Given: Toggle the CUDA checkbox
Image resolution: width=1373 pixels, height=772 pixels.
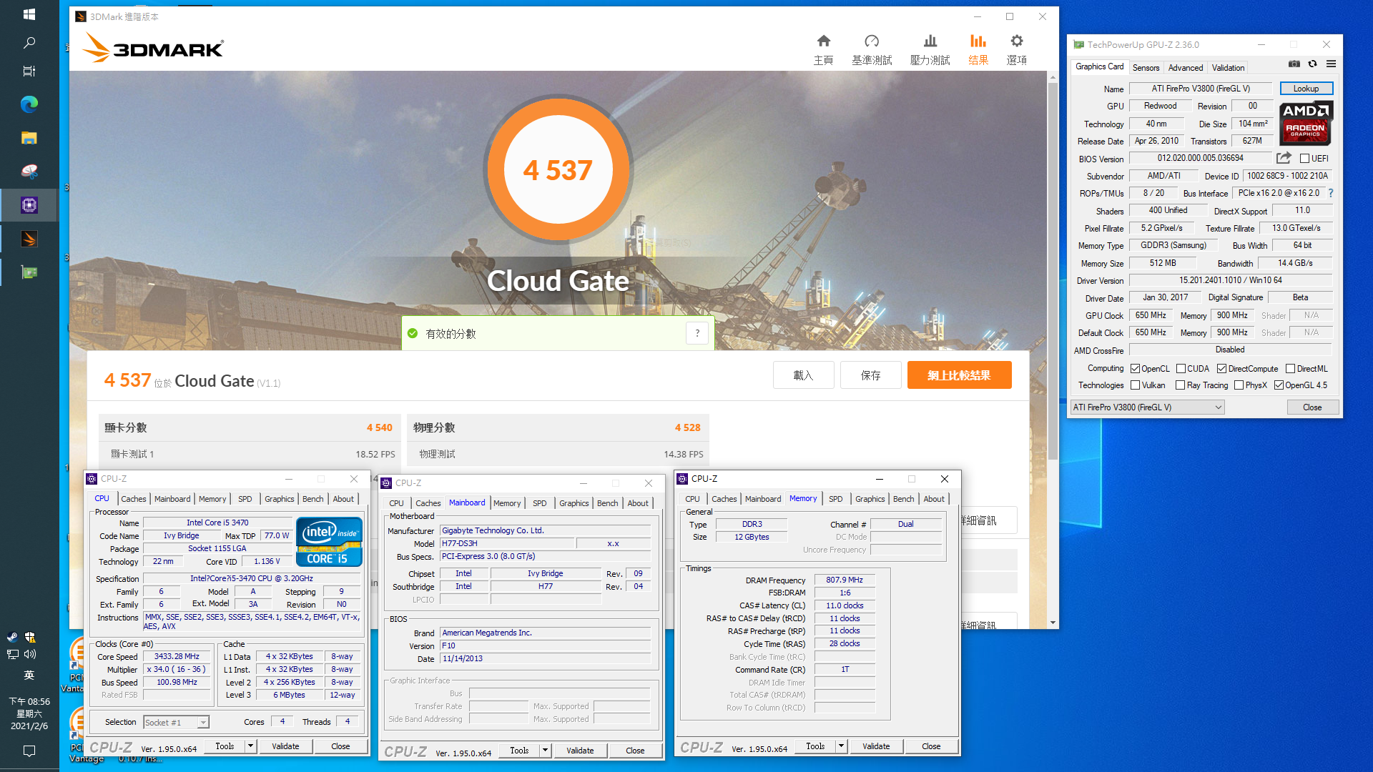Looking at the screenshot, I should pyautogui.click(x=1181, y=369).
